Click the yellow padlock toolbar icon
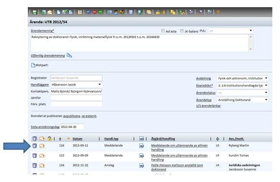Image resolution: width=280 pixels, height=182 pixels. pos(158,12)
